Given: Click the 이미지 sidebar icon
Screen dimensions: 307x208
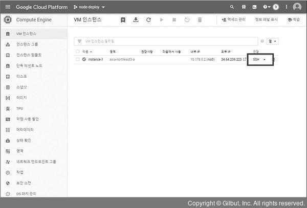Looking at the screenshot, I should (8, 98).
